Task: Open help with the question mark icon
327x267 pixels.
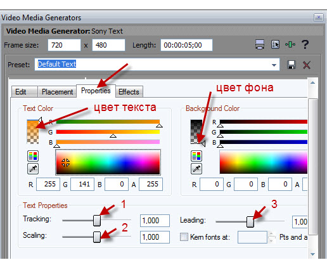Action: pyautogui.click(x=305, y=44)
